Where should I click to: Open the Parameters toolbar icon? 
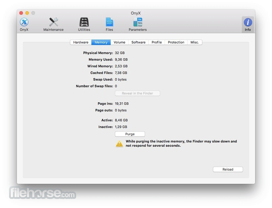coord(138,24)
